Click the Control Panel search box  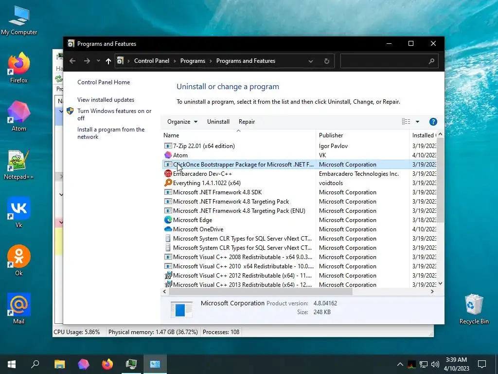[x=389, y=61]
